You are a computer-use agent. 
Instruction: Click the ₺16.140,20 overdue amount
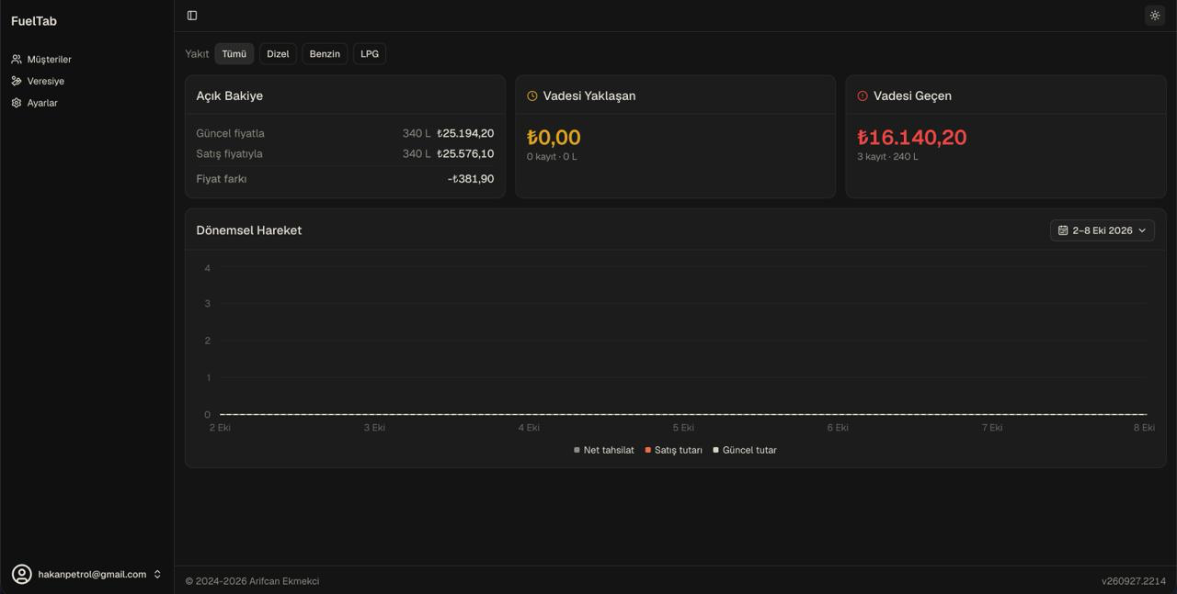pyautogui.click(x=912, y=138)
